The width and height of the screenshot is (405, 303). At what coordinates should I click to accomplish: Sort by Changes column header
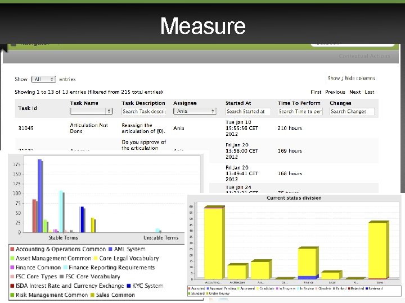click(x=340, y=103)
